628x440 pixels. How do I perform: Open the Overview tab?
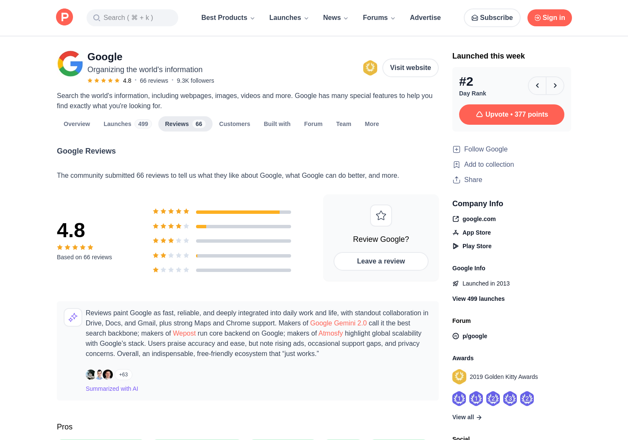(x=77, y=124)
